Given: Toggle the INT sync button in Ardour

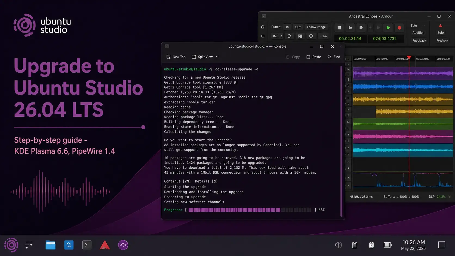Looking at the screenshot, I should coord(277,36).
